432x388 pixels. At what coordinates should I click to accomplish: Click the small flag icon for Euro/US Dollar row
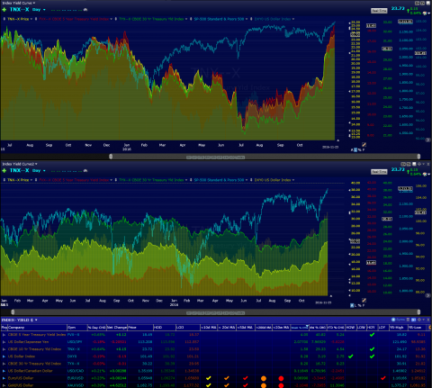click(x=4, y=378)
